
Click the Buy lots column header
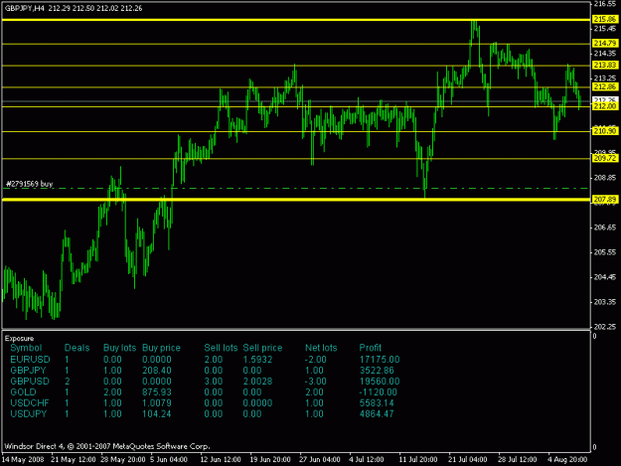point(119,348)
